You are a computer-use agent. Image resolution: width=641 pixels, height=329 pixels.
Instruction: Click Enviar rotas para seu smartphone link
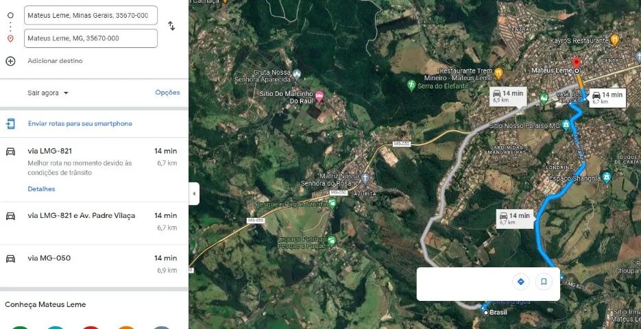(x=80, y=123)
